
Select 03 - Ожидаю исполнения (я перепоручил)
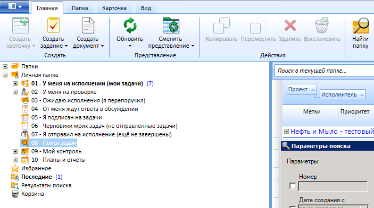pos(88,100)
